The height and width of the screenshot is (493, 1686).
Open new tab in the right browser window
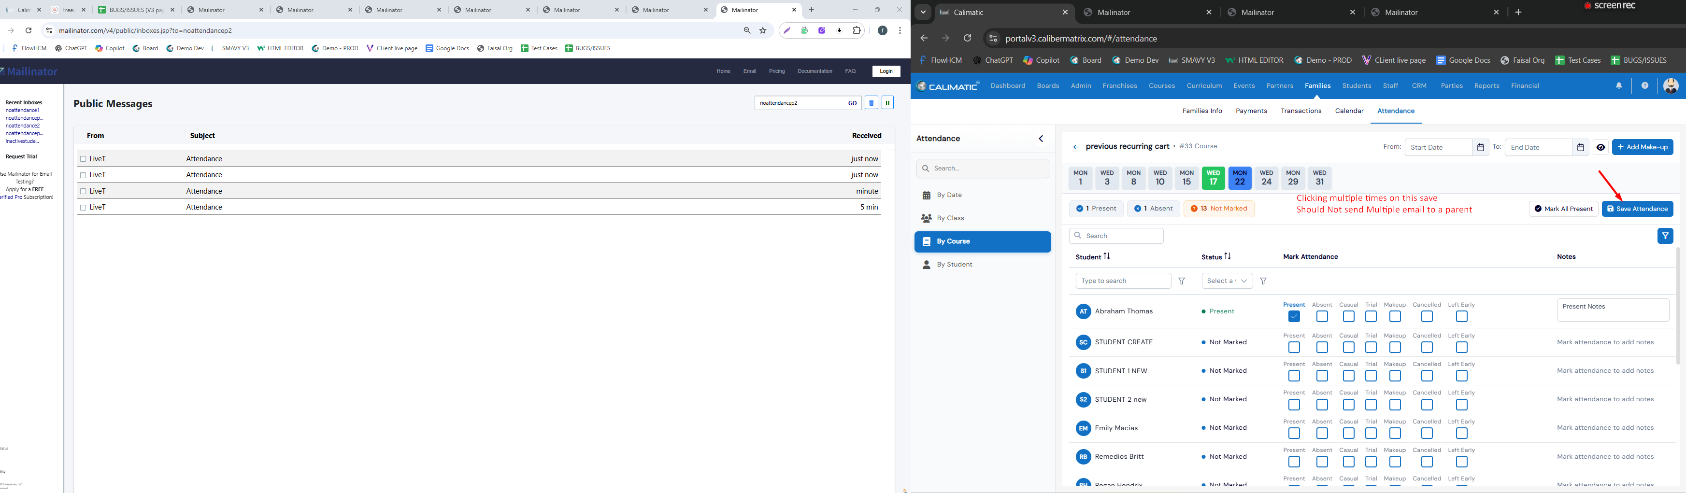(x=1519, y=13)
